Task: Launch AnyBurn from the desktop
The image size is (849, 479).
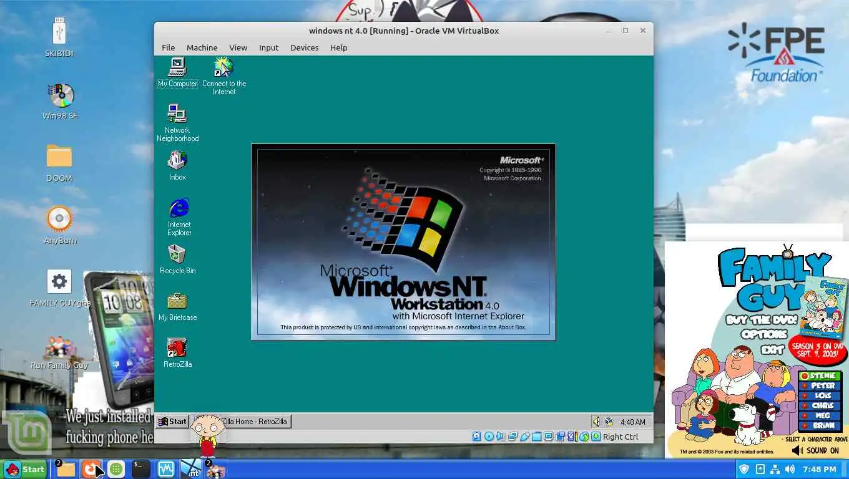Action: pyautogui.click(x=60, y=225)
